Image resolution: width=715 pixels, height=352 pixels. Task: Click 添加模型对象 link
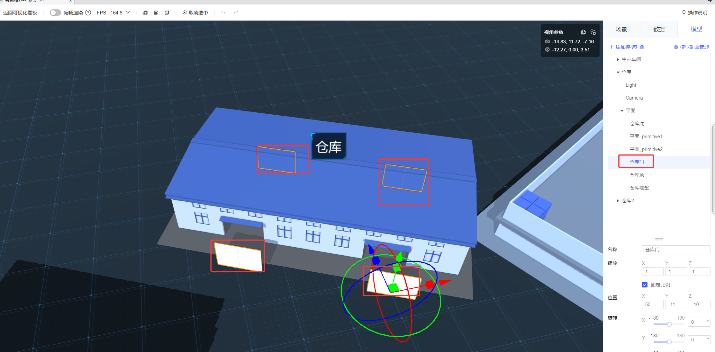(627, 47)
